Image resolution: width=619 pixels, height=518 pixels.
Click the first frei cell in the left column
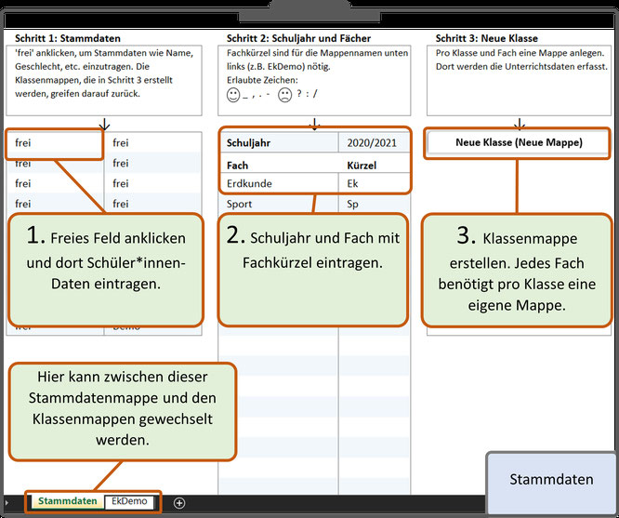(x=55, y=142)
